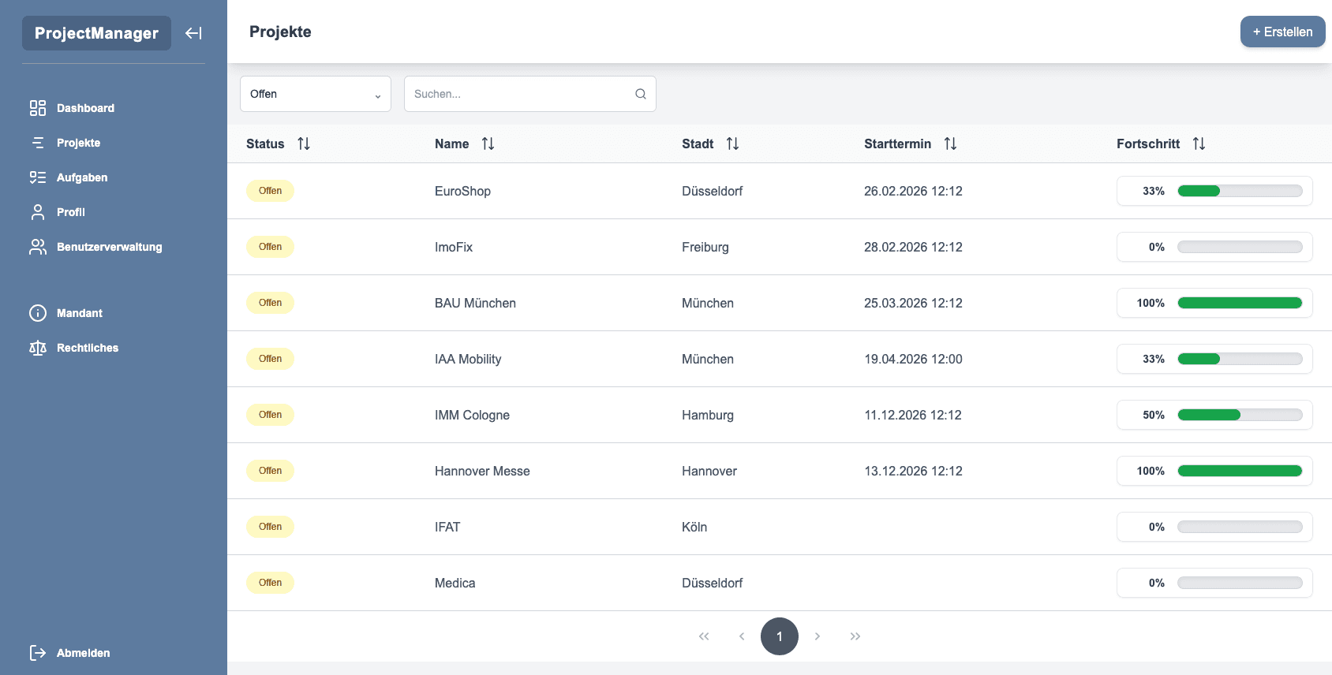Click the Rechtliches scales icon
The width and height of the screenshot is (1332, 675).
pyautogui.click(x=38, y=348)
